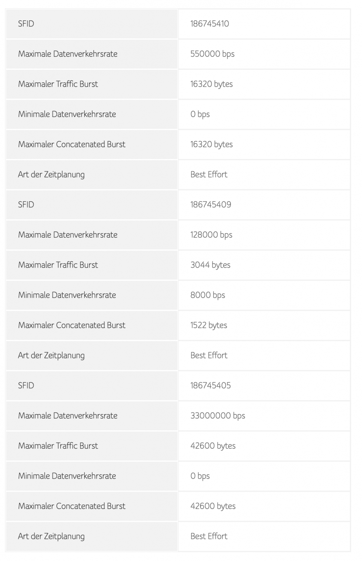The height and width of the screenshot is (561, 362).
Task: Select the 33000000 bps value cell
Action: coord(217,416)
